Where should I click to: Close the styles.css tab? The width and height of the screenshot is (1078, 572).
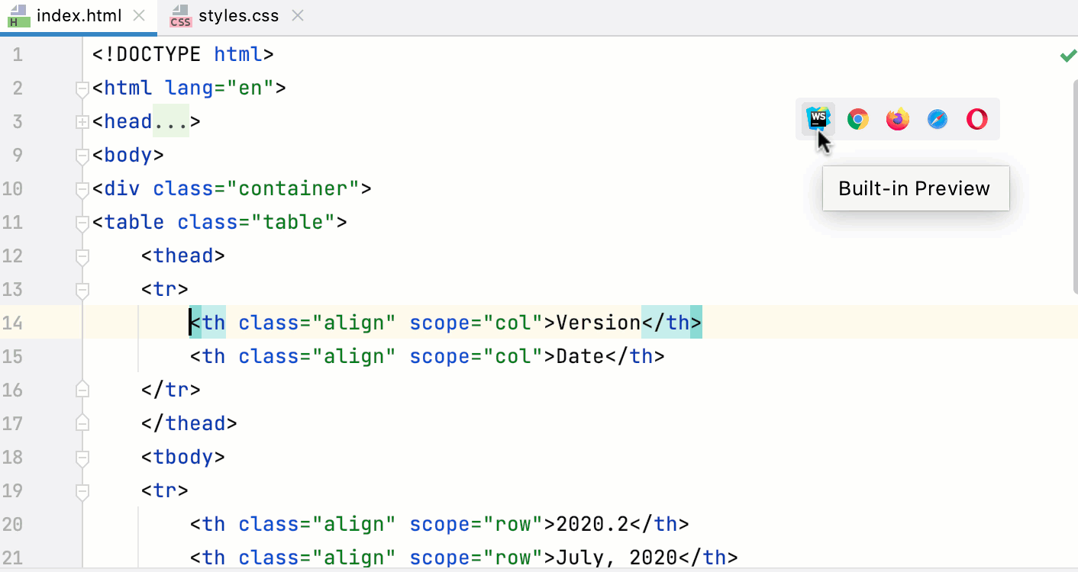[x=297, y=14]
